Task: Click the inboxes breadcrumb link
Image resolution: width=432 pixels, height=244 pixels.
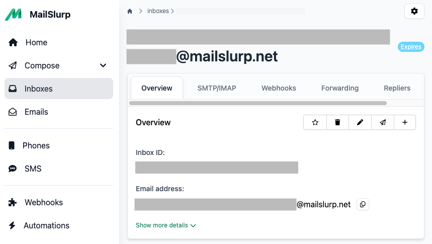Action: pyautogui.click(x=158, y=11)
